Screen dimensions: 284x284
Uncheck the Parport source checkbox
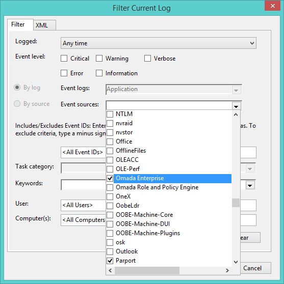[110, 261]
